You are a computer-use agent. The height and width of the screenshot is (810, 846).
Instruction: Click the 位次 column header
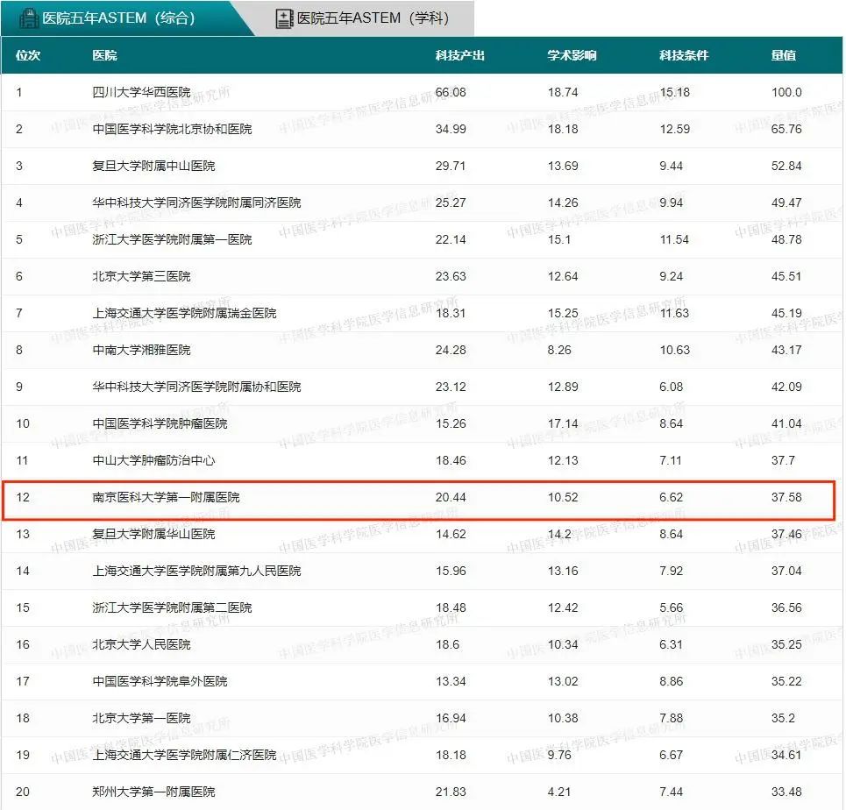pyautogui.click(x=28, y=55)
